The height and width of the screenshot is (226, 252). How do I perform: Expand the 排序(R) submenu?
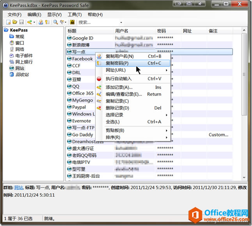[133, 137]
